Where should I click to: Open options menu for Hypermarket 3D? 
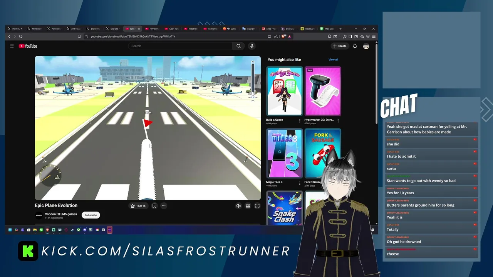click(338, 121)
